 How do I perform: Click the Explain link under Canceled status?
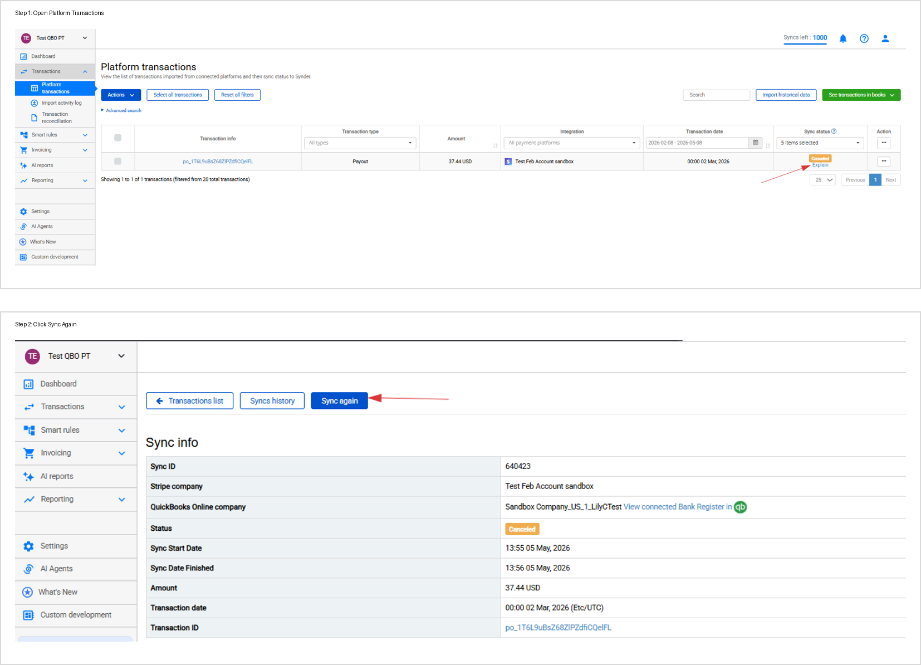tap(820, 165)
